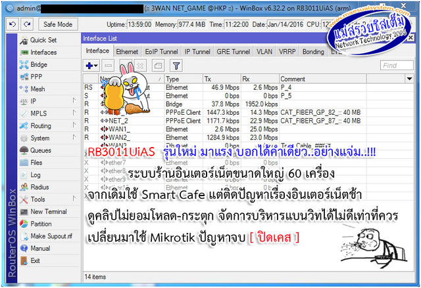Click the Filter funnel button
The width and height of the screenshot is (421, 288).
pyautogui.click(x=176, y=66)
